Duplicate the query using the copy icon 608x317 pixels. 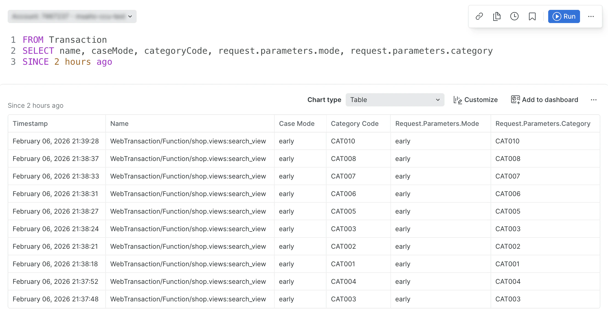pos(497,16)
